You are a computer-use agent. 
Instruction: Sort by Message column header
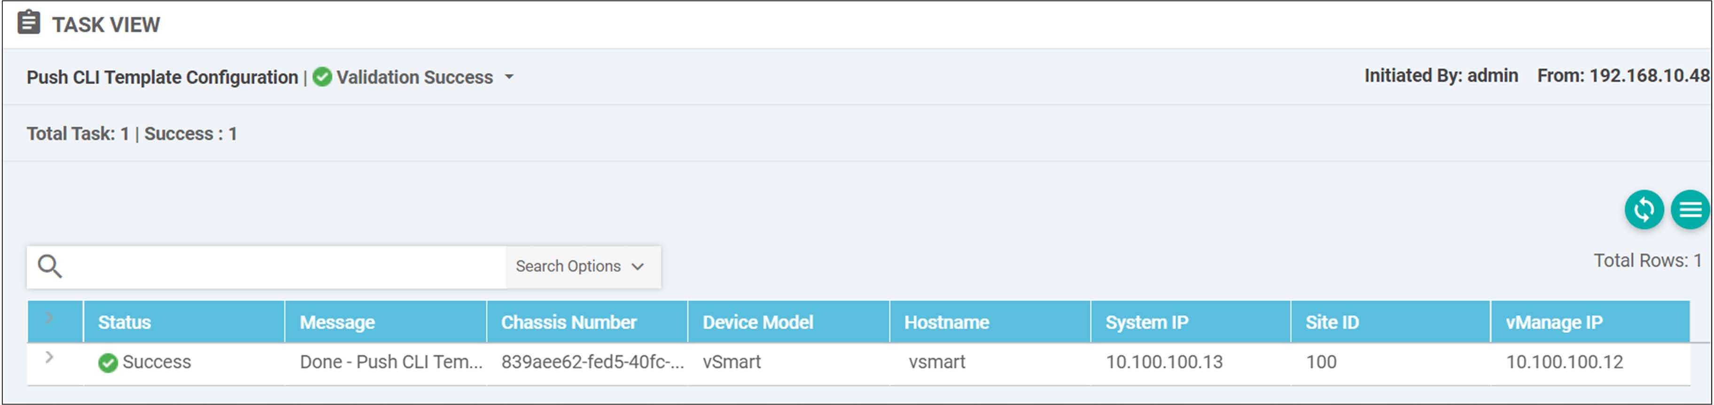(x=337, y=322)
